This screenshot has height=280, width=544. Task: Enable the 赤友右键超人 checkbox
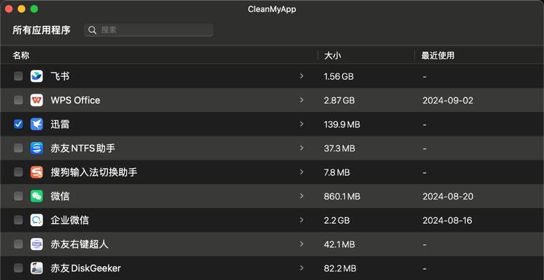click(x=18, y=244)
